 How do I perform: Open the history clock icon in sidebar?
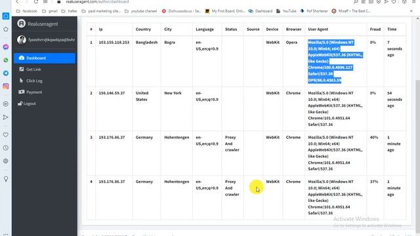pos(6,148)
